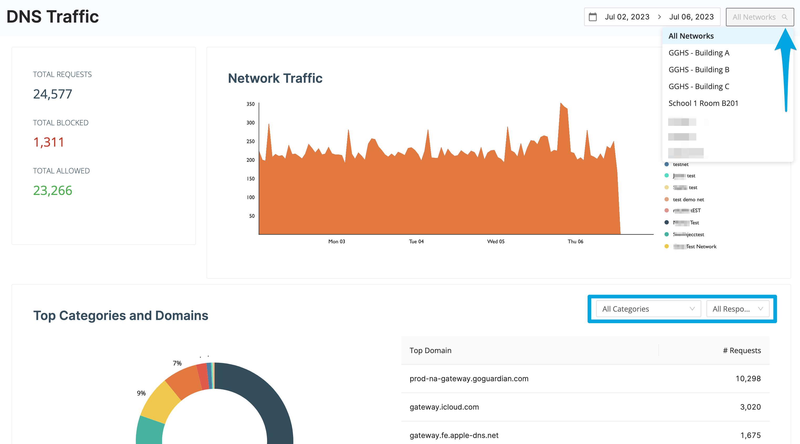
Task: Click the gateway.icloud.com domain row
Action: coord(585,407)
